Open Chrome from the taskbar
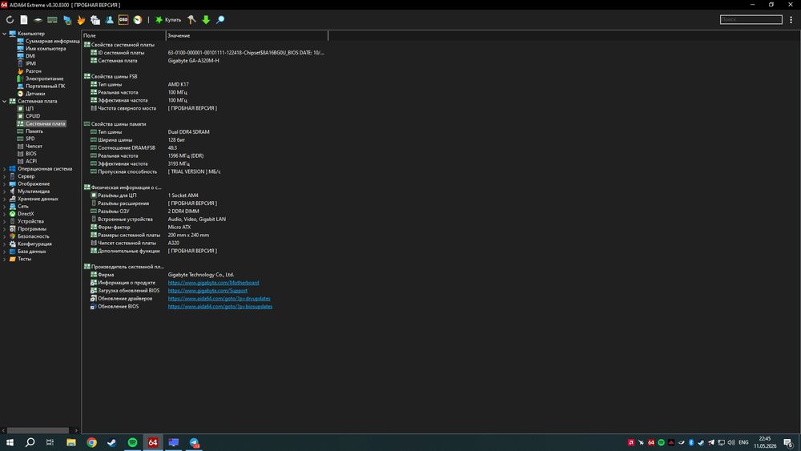The width and height of the screenshot is (801, 451). coord(91,442)
